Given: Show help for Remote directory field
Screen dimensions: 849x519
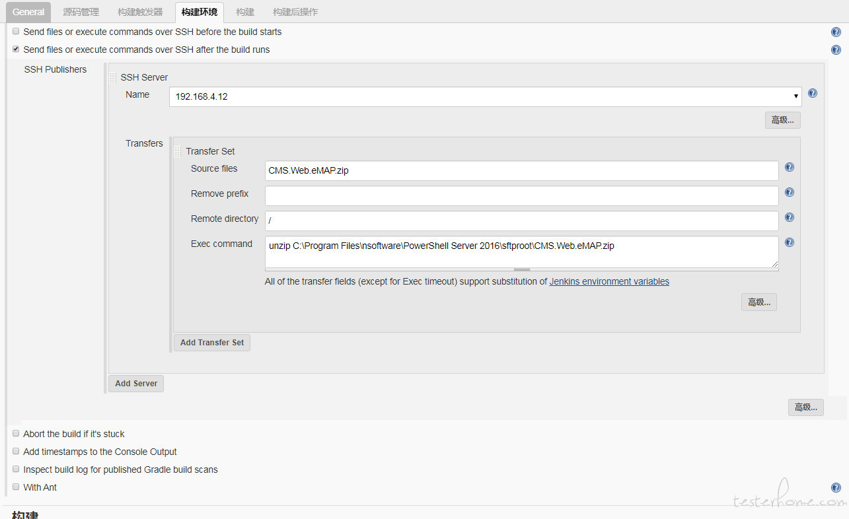Looking at the screenshot, I should [x=789, y=218].
